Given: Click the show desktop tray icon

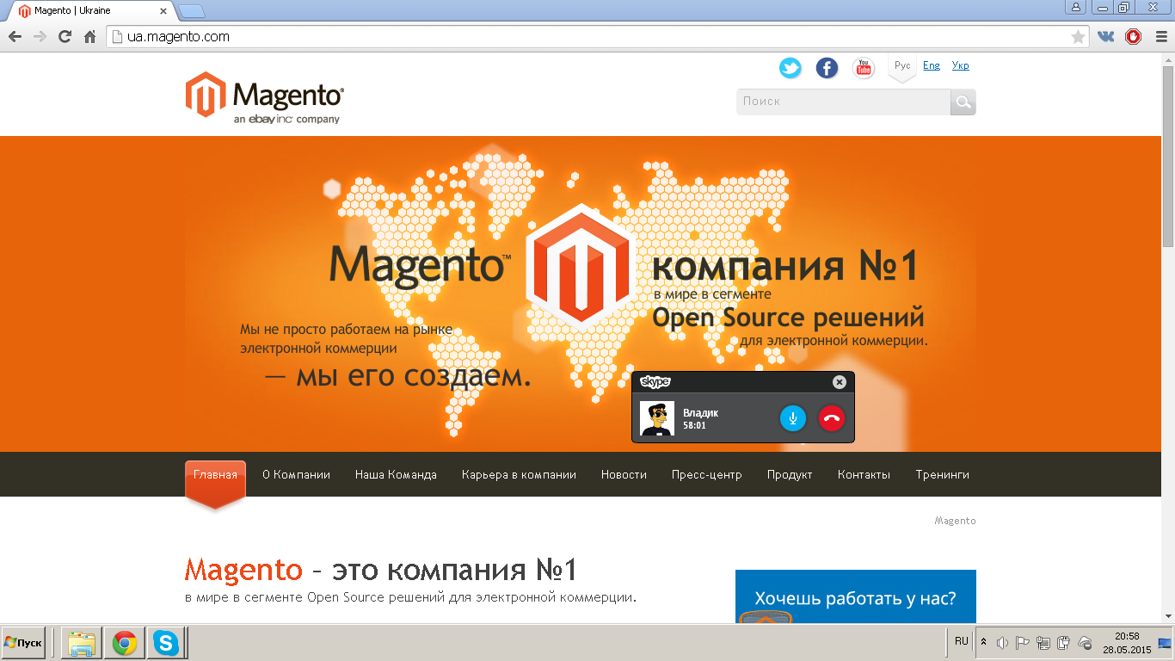Looking at the screenshot, I should tap(1165, 643).
